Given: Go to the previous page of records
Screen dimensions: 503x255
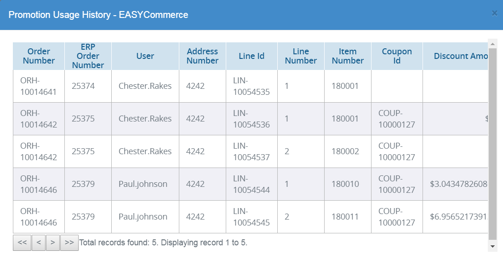Looking at the screenshot, I should click(39, 243).
